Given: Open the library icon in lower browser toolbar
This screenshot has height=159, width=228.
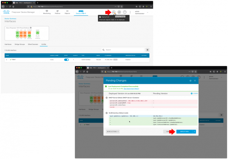Looking at the screenshot, I should pyautogui.click(x=210, y=72).
